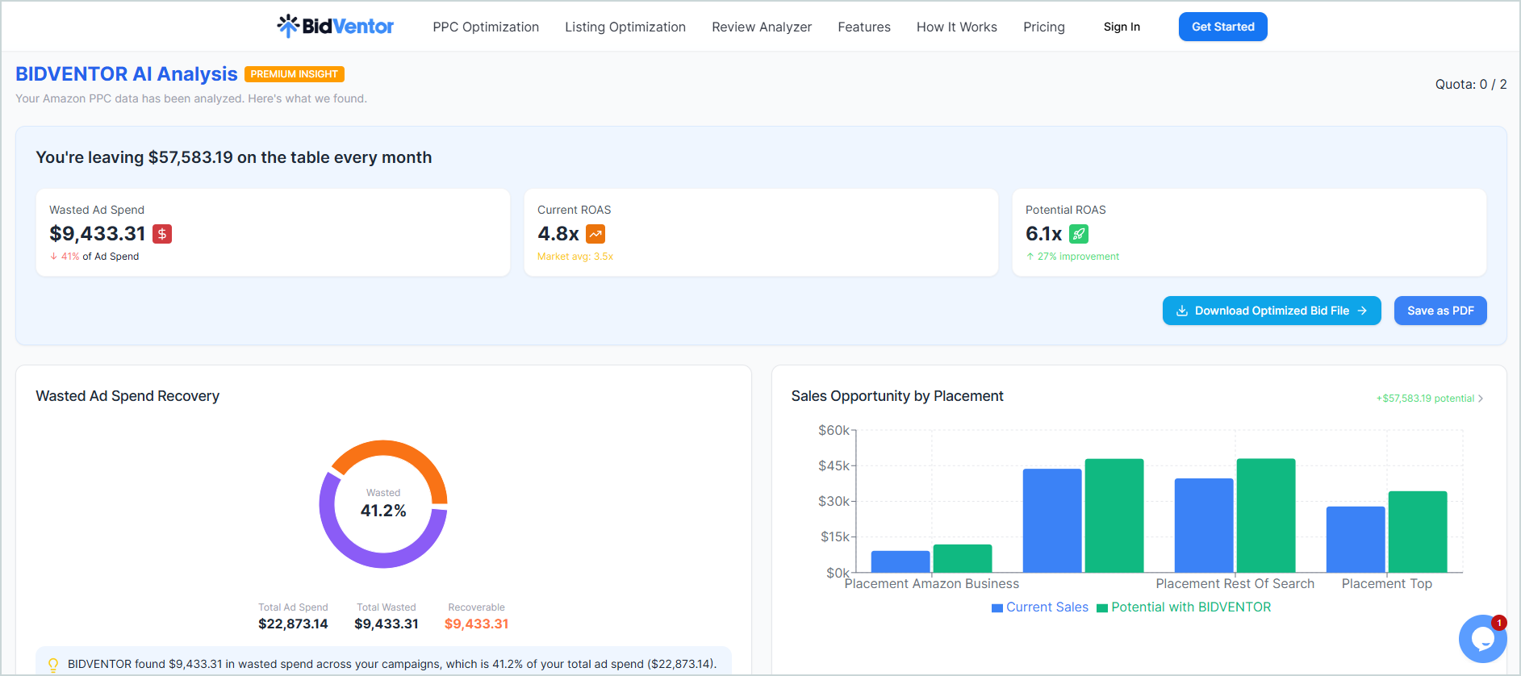Click the green rocket icon beside Potential ROAS

[x=1079, y=234]
